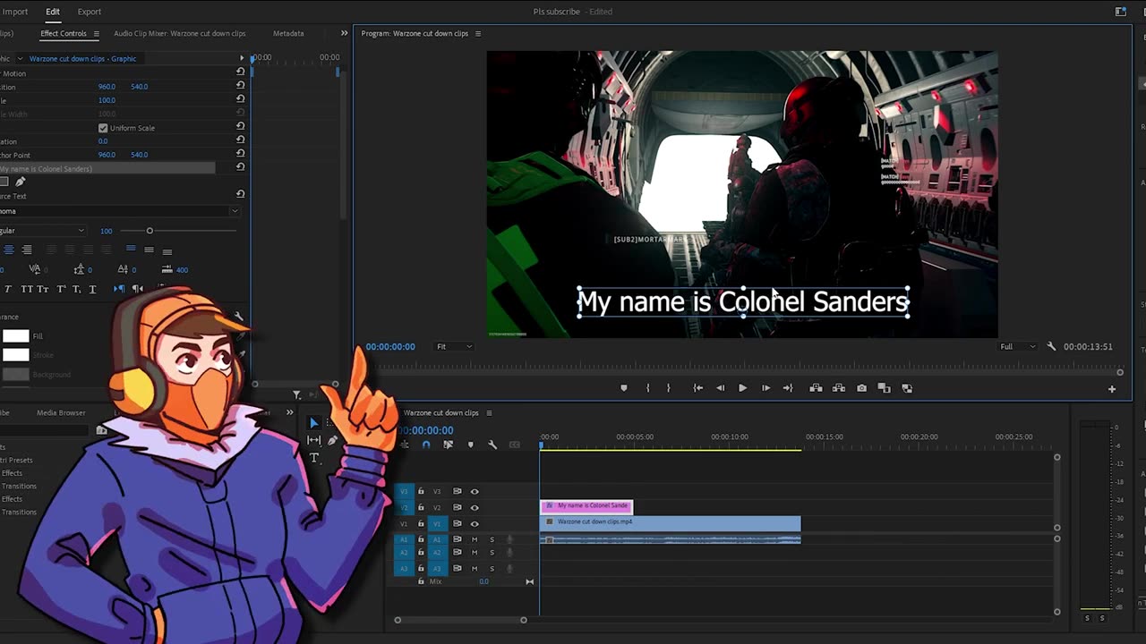Viewport: 1146px width, 644px height.
Task: Open the Full playback resolution dropdown
Action: pyautogui.click(x=1017, y=346)
